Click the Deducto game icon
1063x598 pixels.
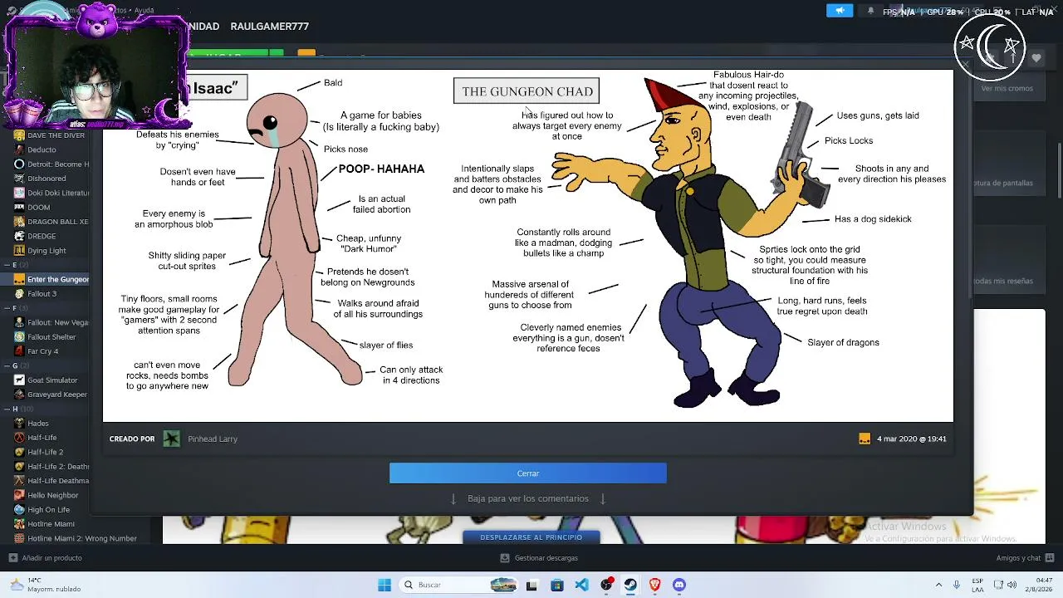click(x=19, y=149)
